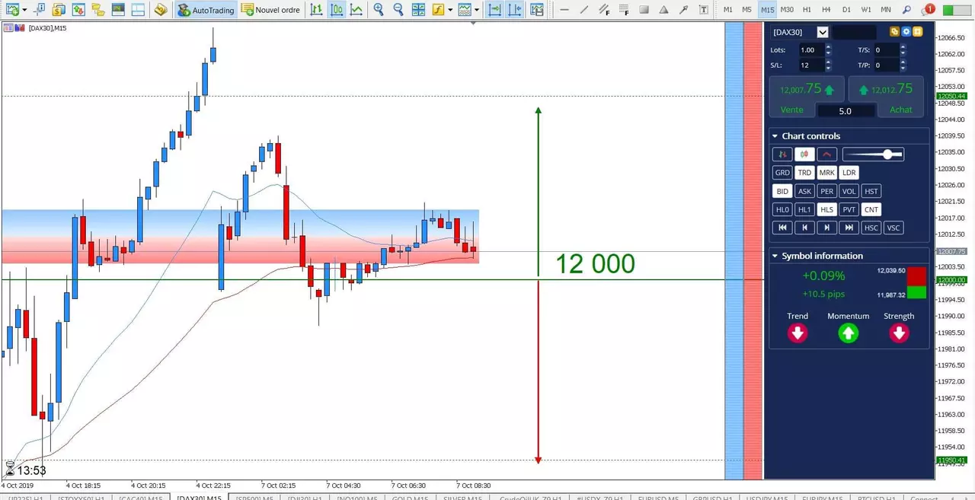Open the GOLD,M15 chart tab
975x500 pixels.
coord(409,498)
